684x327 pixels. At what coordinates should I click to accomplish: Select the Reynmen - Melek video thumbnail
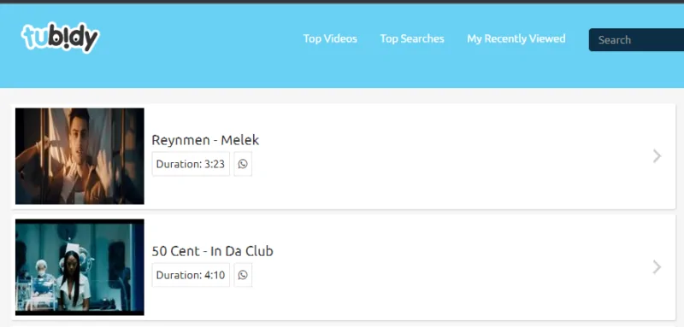pos(80,156)
